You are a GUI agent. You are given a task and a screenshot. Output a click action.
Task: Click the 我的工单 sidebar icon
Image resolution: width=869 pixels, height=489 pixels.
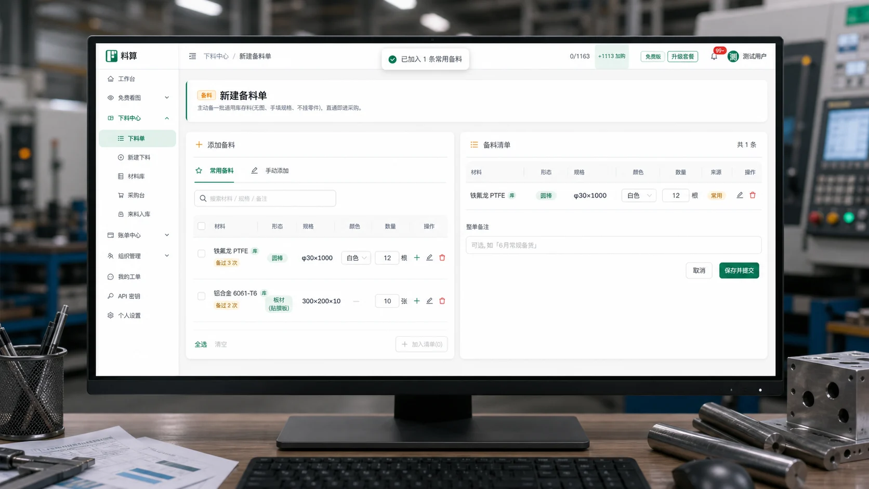pyautogui.click(x=111, y=277)
